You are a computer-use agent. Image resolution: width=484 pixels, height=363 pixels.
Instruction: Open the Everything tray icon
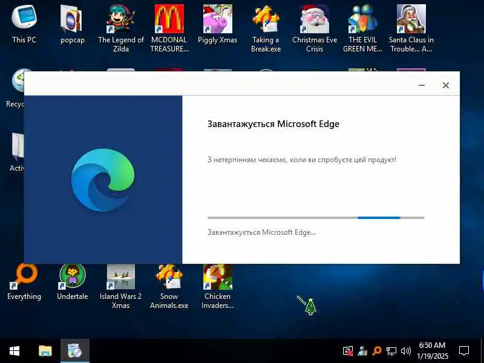(x=377, y=351)
